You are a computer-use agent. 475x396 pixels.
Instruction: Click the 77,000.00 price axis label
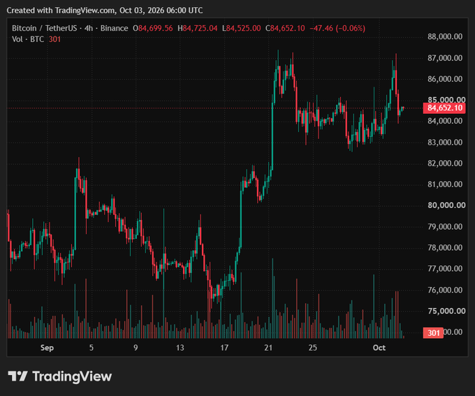pos(445,268)
